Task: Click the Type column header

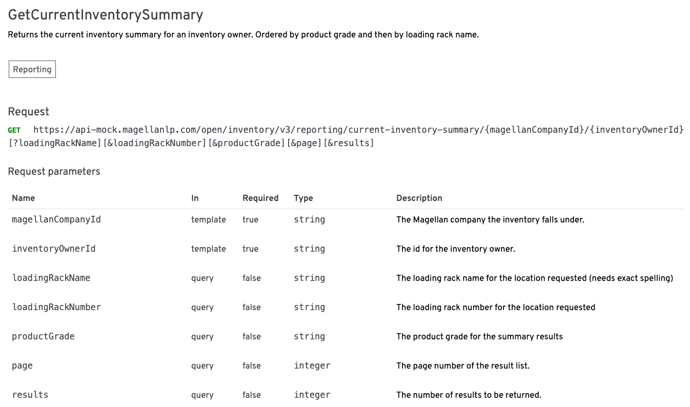Action: pyautogui.click(x=303, y=198)
